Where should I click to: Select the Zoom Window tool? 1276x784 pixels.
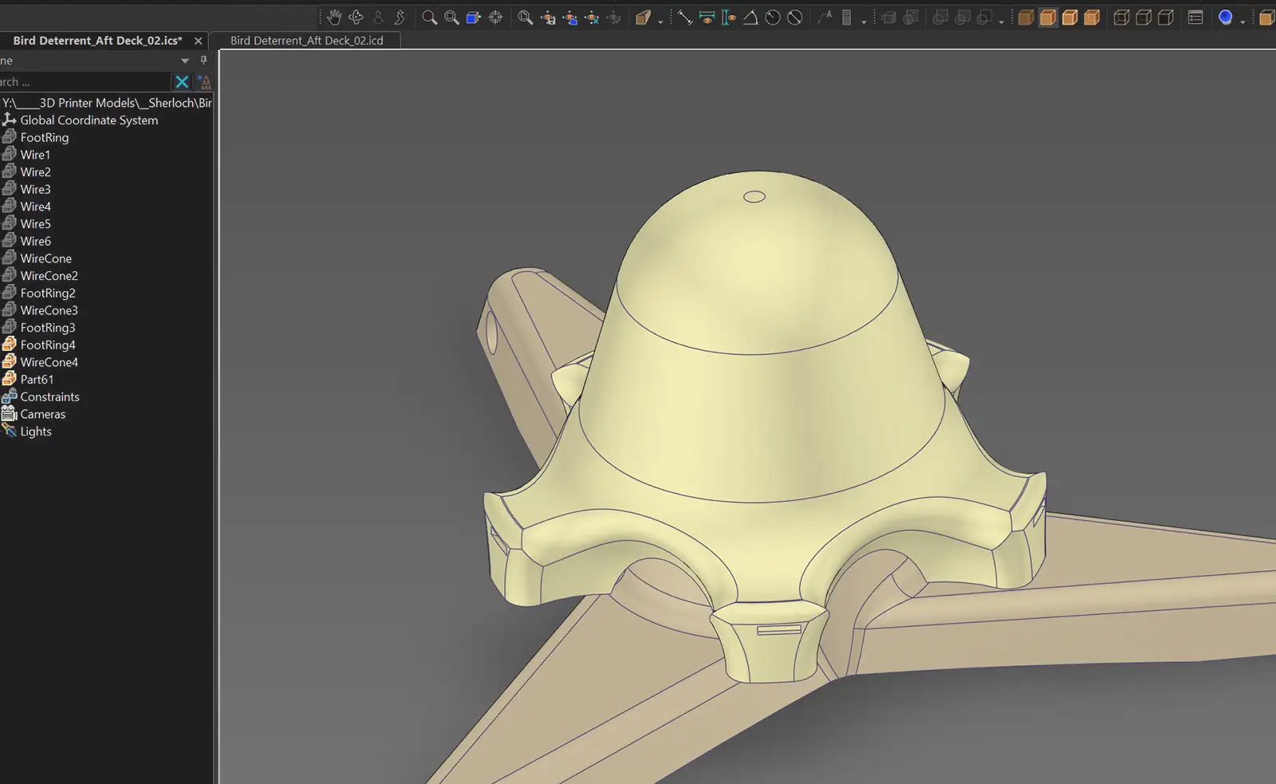coord(451,18)
